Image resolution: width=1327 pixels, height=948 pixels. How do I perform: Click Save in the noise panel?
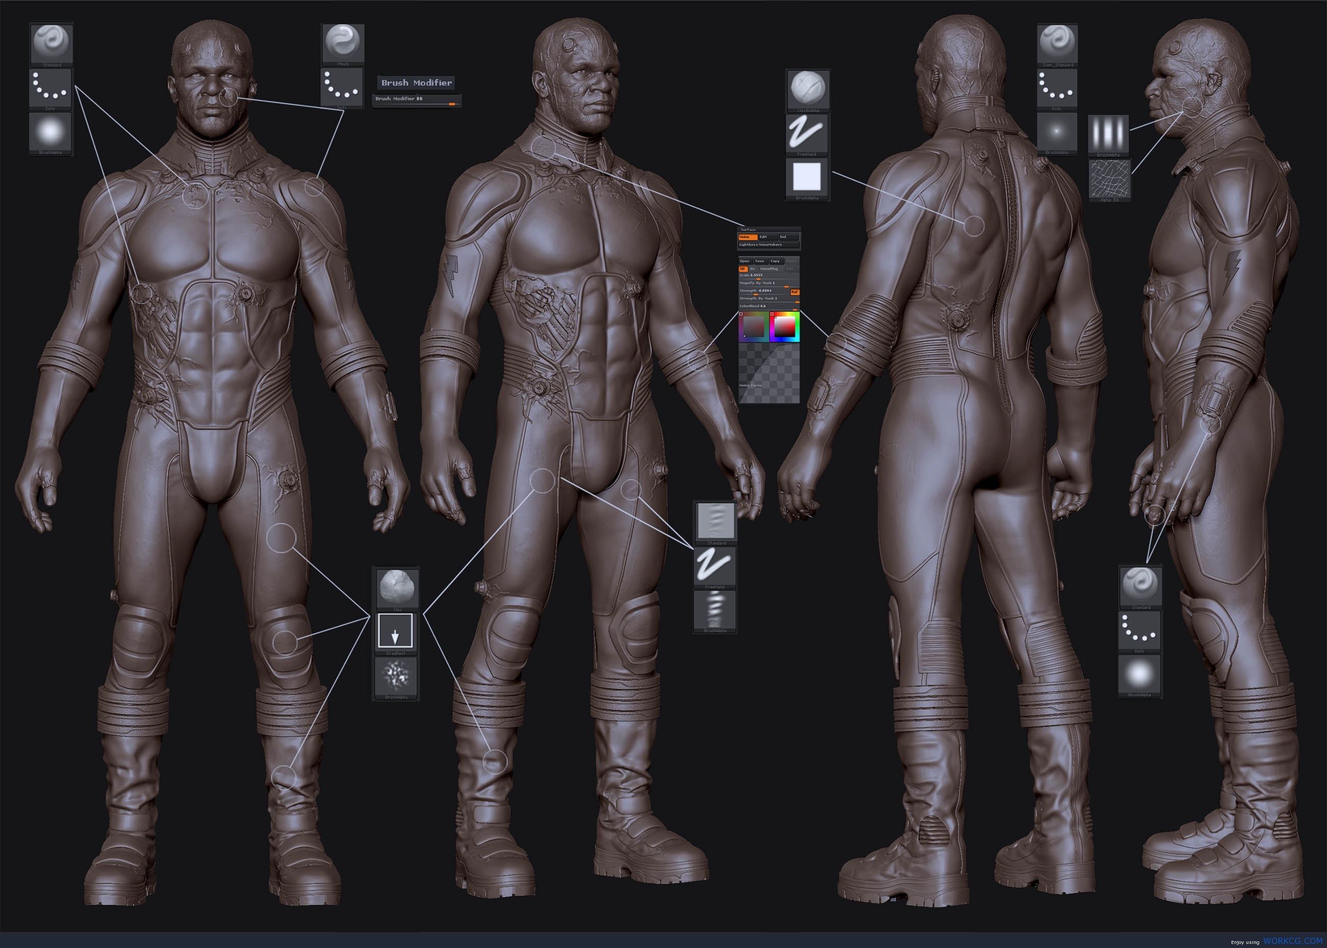(761, 262)
